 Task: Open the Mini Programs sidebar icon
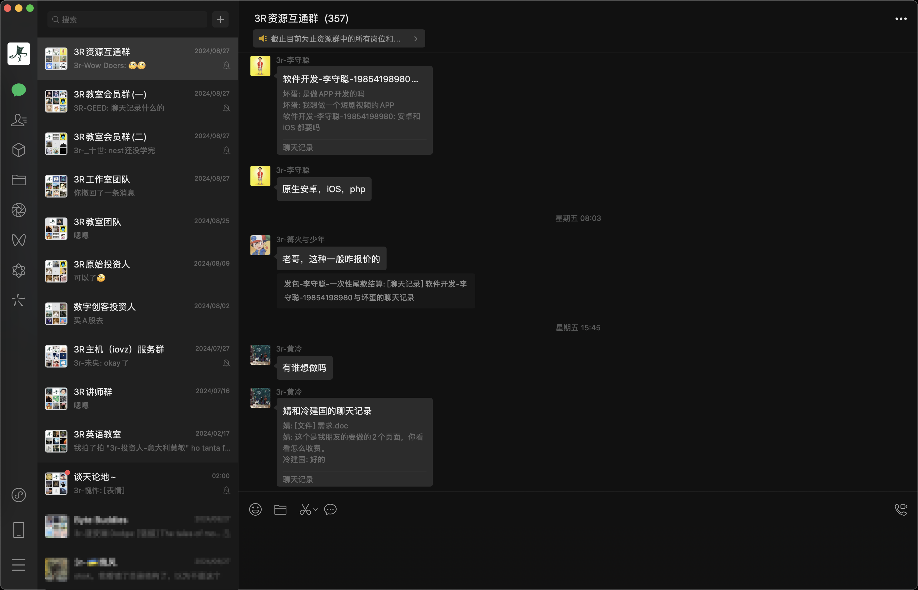tap(18, 495)
